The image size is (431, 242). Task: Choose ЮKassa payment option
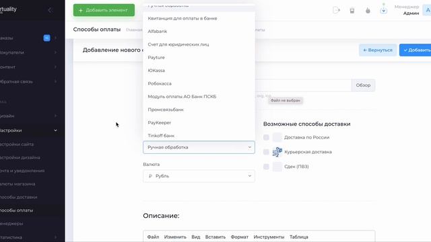pos(199,71)
